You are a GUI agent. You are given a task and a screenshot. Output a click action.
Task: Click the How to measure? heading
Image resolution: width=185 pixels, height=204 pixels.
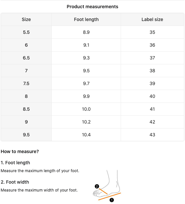[20, 151]
